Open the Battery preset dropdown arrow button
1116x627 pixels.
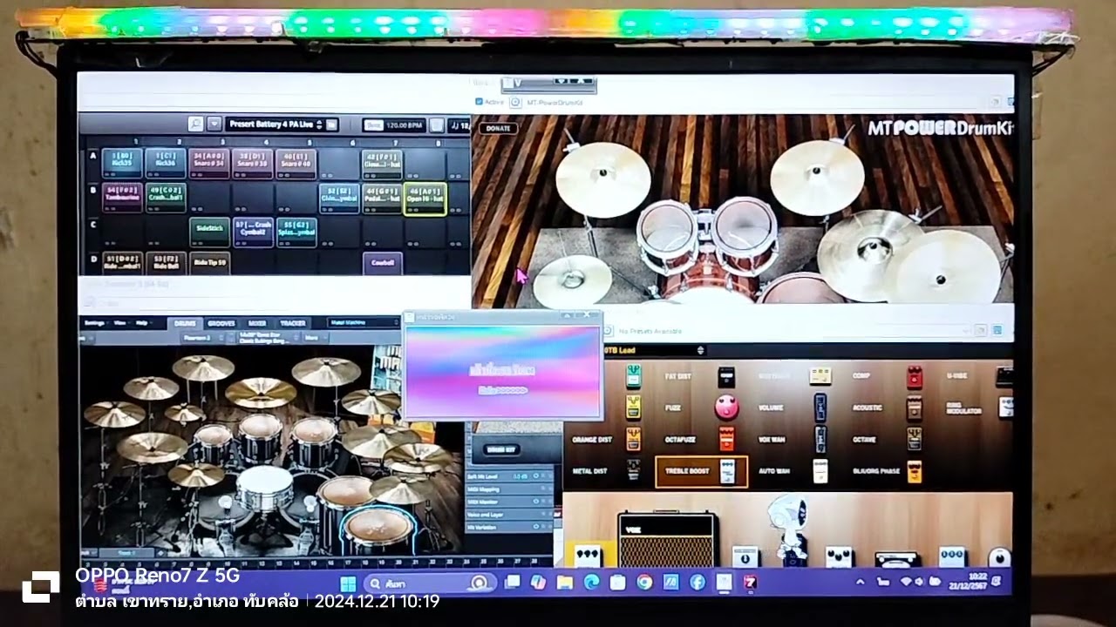pyautogui.click(x=214, y=125)
